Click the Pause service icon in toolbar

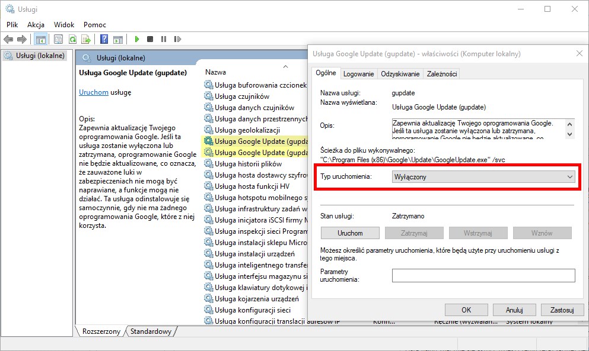(x=163, y=39)
